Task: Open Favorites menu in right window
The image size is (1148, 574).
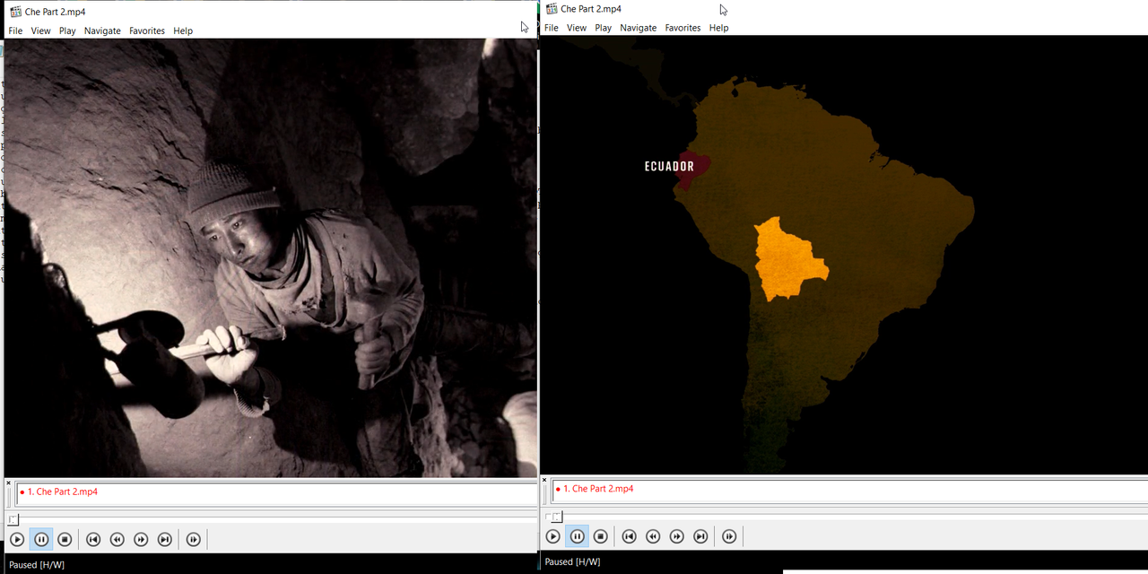Action: click(x=683, y=28)
